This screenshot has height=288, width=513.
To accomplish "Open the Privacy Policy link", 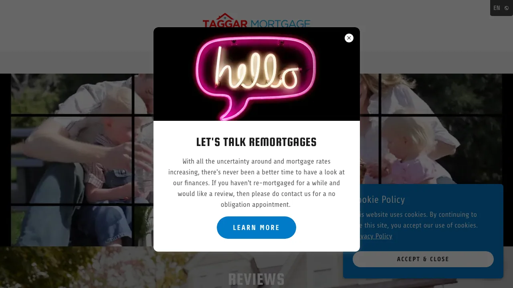I will pyautogui.click(x=373, y=236).
